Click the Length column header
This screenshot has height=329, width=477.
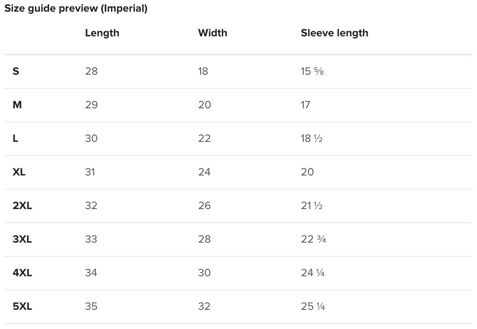tap(102, 33)
